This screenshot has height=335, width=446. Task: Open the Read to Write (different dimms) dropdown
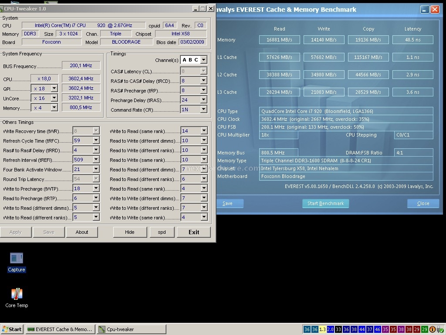coord(204,140)
